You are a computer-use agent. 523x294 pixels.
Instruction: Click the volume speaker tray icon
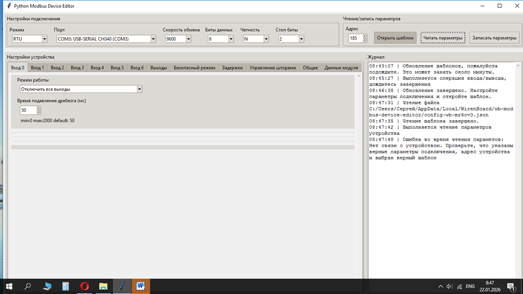click(449, 286)
